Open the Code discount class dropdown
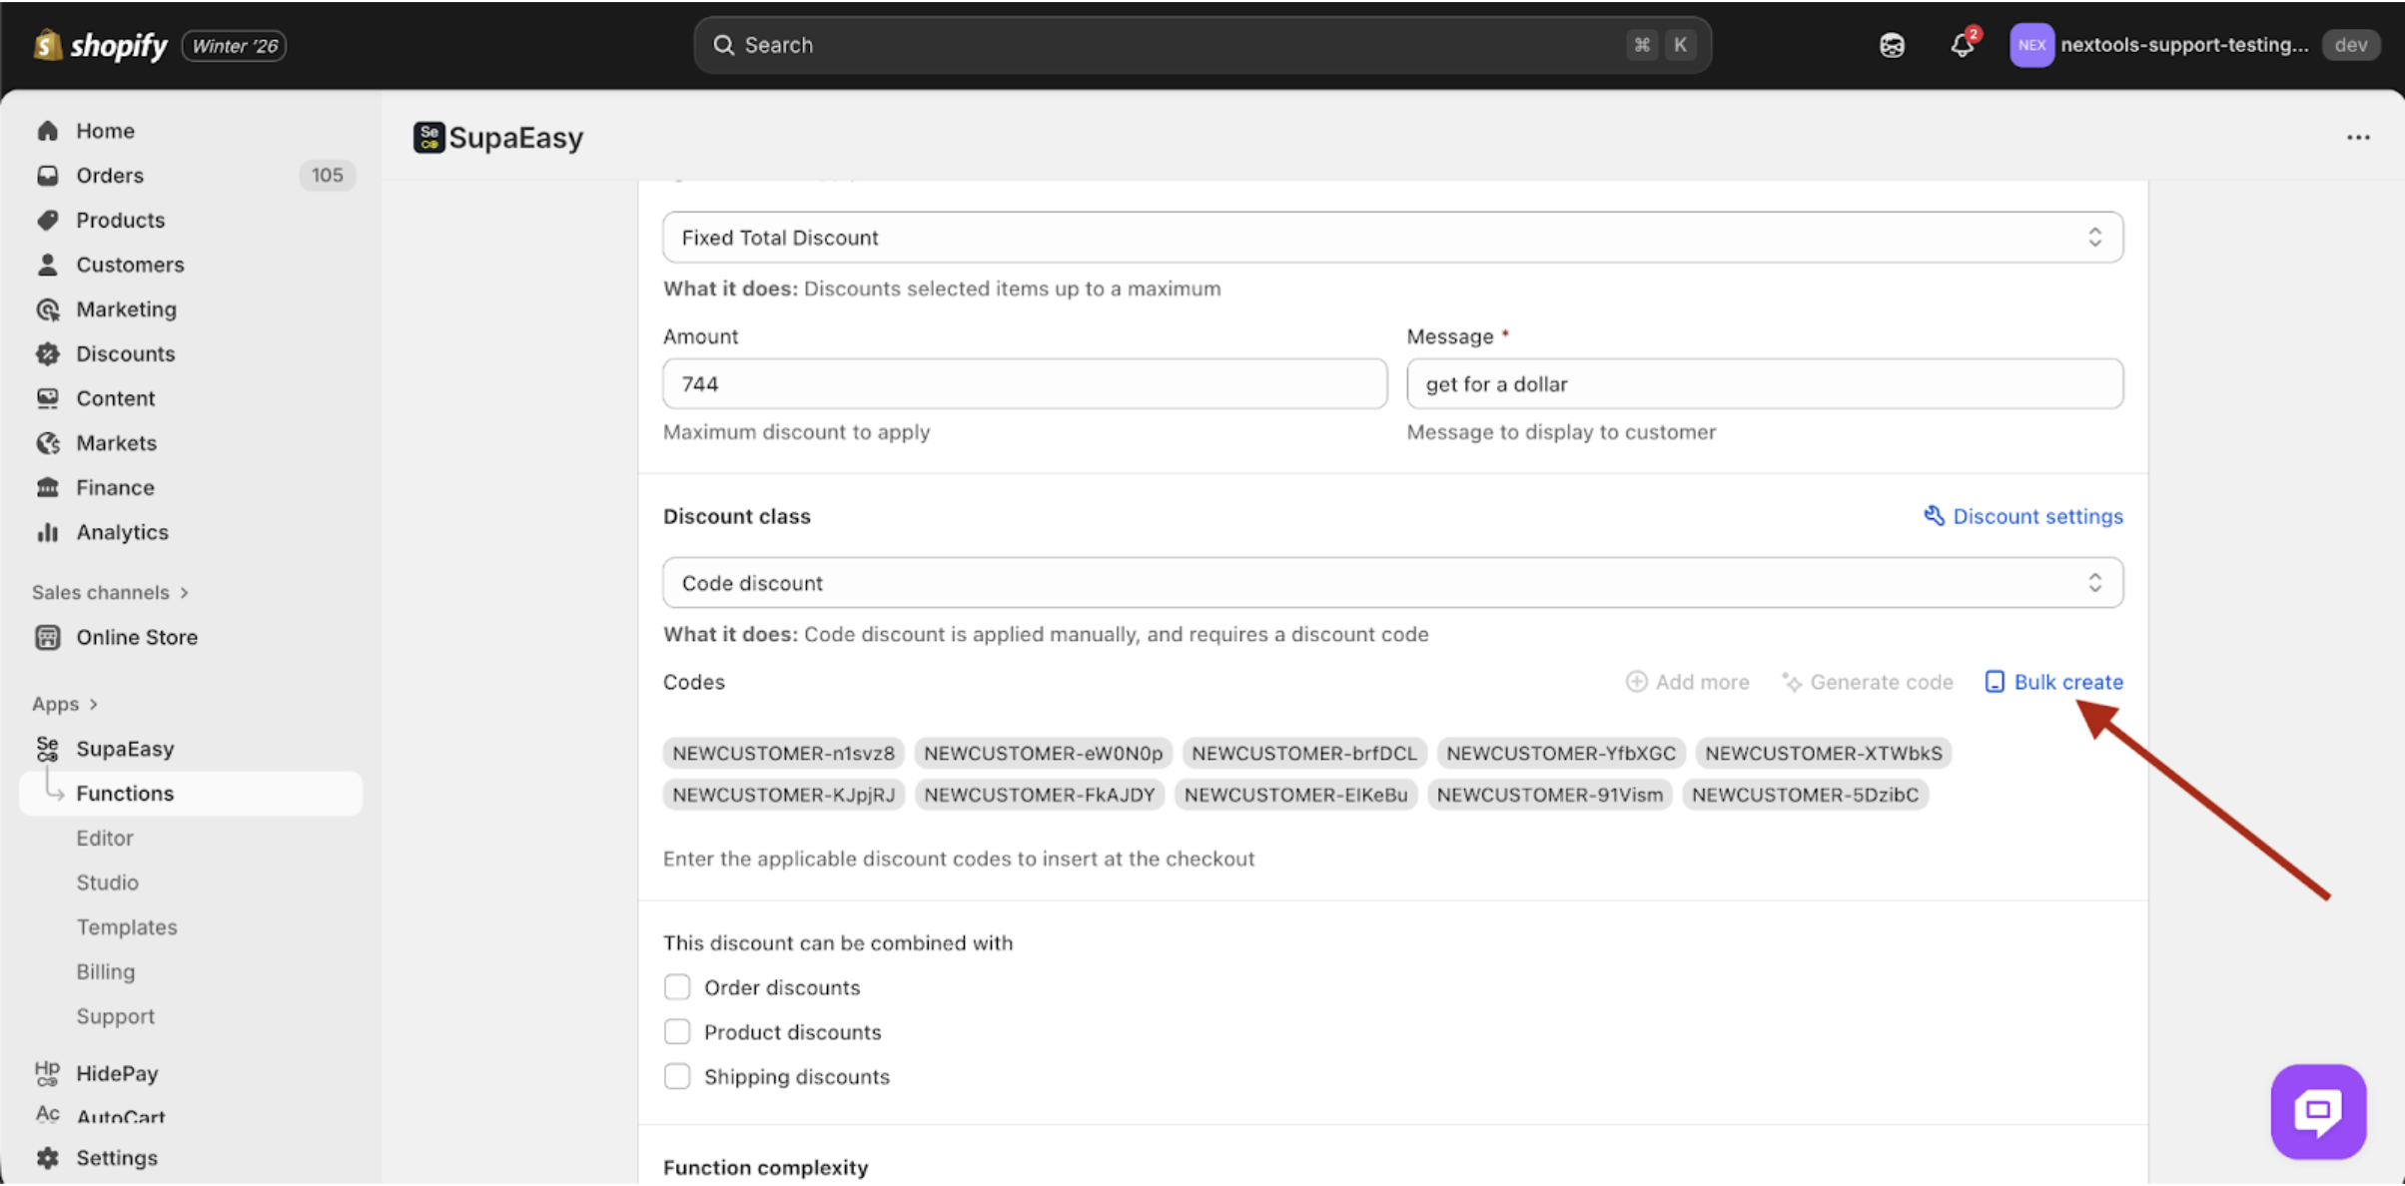The width and height of the screenshot is (2405, 1186). click(1392, 583)
